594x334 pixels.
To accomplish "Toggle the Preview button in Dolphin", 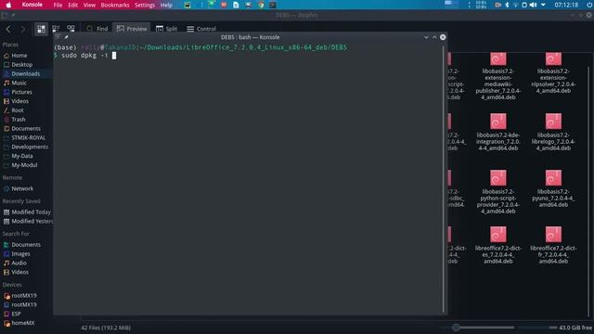I will click(x=132, y=29).
